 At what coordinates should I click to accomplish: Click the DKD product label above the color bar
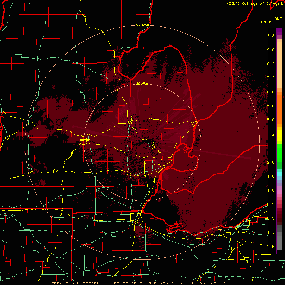278,19
